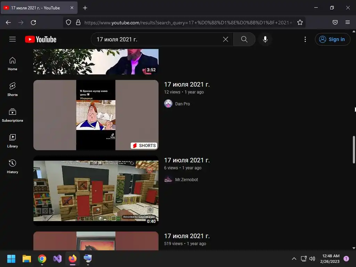The image size is (356, 267).
Task: Open the Minecraft 0:40 video thumbnail
Action: coord(96,191)
